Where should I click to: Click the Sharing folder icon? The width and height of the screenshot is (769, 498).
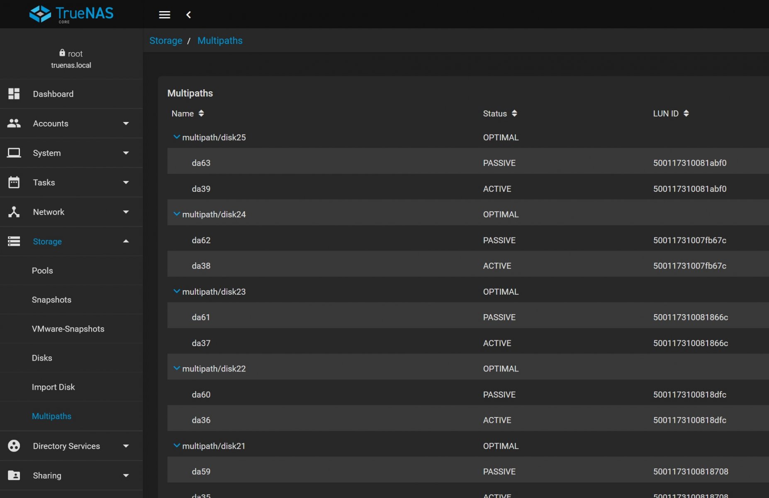(14, 475)
